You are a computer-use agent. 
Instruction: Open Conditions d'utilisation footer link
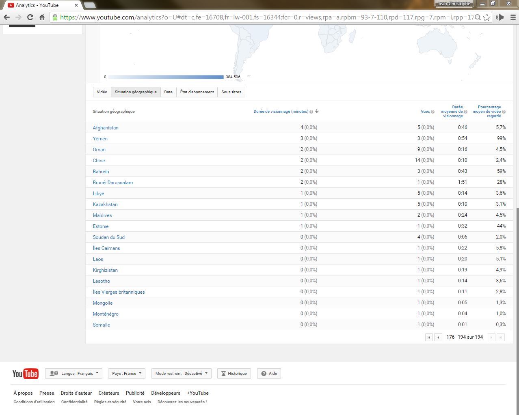point(34,402)
